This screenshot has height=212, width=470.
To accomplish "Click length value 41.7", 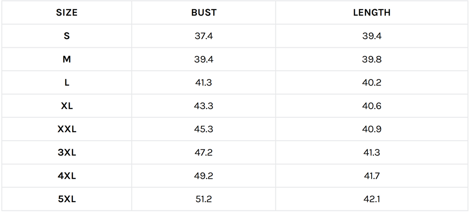I will pyautogui.click(x=372, y=176).
